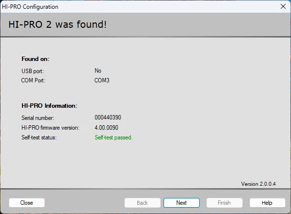Select the serial number 000440390
Viewport: 291px width, 214px height.
108,117
